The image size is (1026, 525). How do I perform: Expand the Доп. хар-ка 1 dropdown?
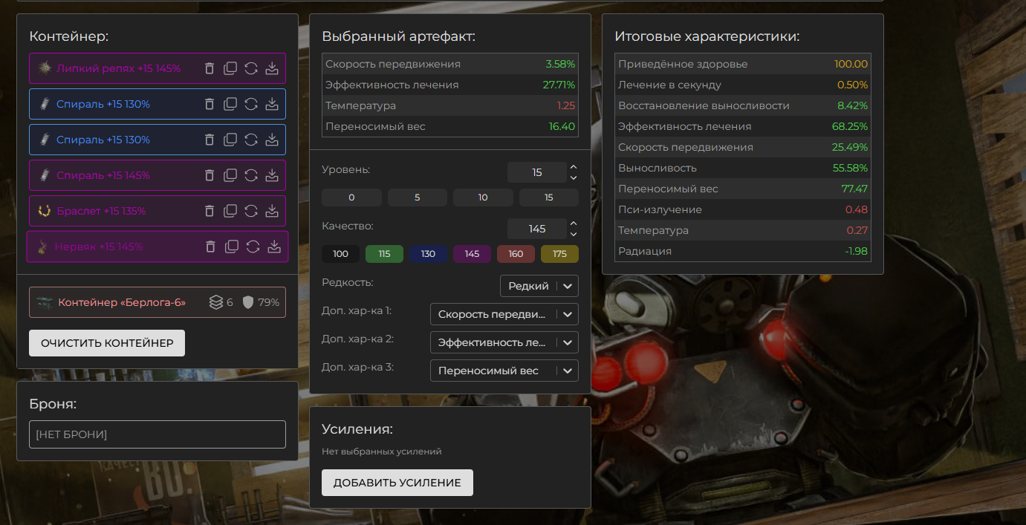(x=504, y=314)
